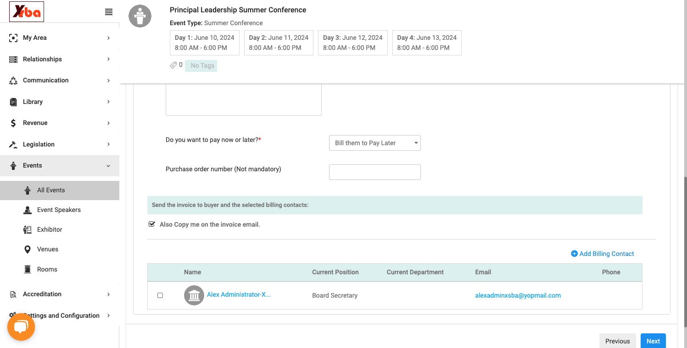This screenshot has height=348, width=687.
Task: Collapse the Events menu
Action: point(60,165)
